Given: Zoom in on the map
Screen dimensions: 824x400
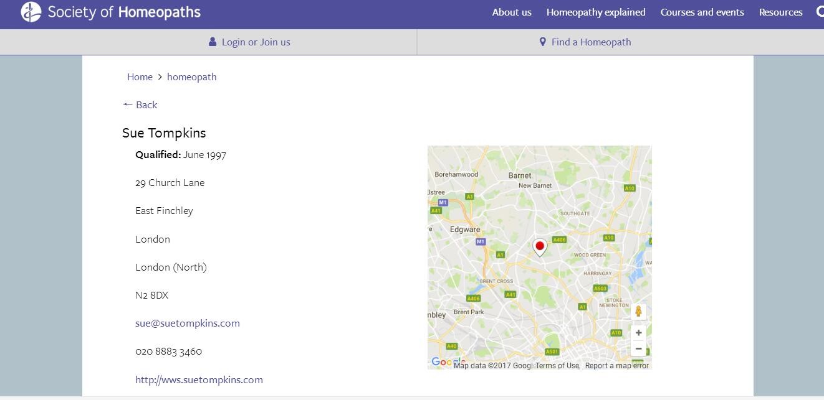Looking at the screenshot, I should tap(638, 333).
